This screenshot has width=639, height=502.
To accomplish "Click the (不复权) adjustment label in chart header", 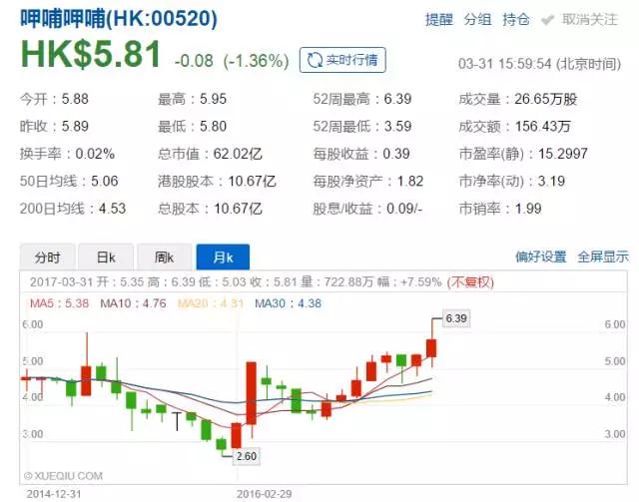I will (470, 282).
